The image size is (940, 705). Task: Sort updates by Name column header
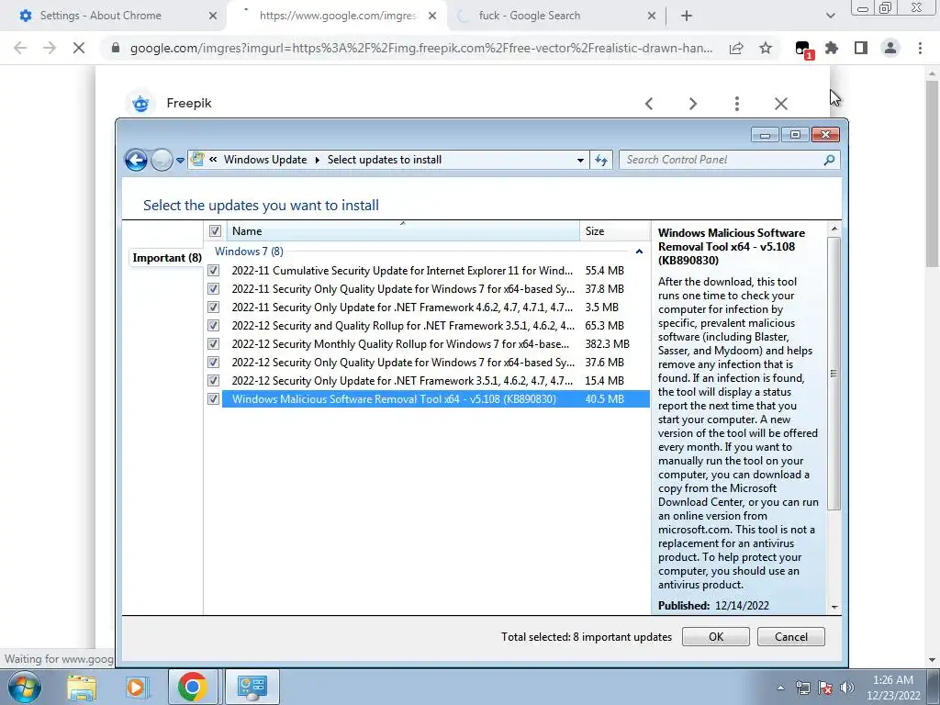(x=403, y=230)
